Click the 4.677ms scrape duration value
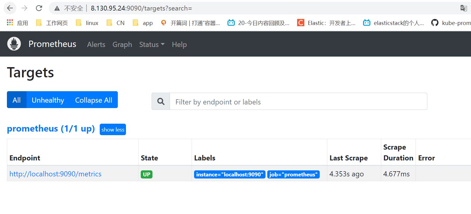Screen dimensions: 471x214 click(396, 174)
